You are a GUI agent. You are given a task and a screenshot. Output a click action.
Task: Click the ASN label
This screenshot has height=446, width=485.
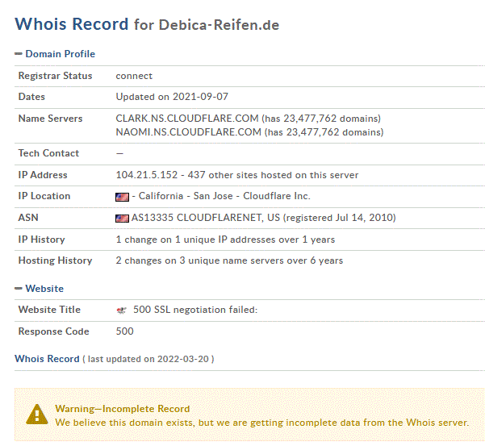[28, 218]
